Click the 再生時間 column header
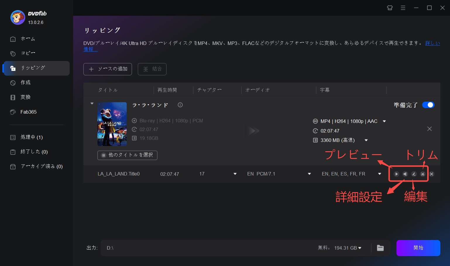450x266 pixels. click(x=167, y=90)
